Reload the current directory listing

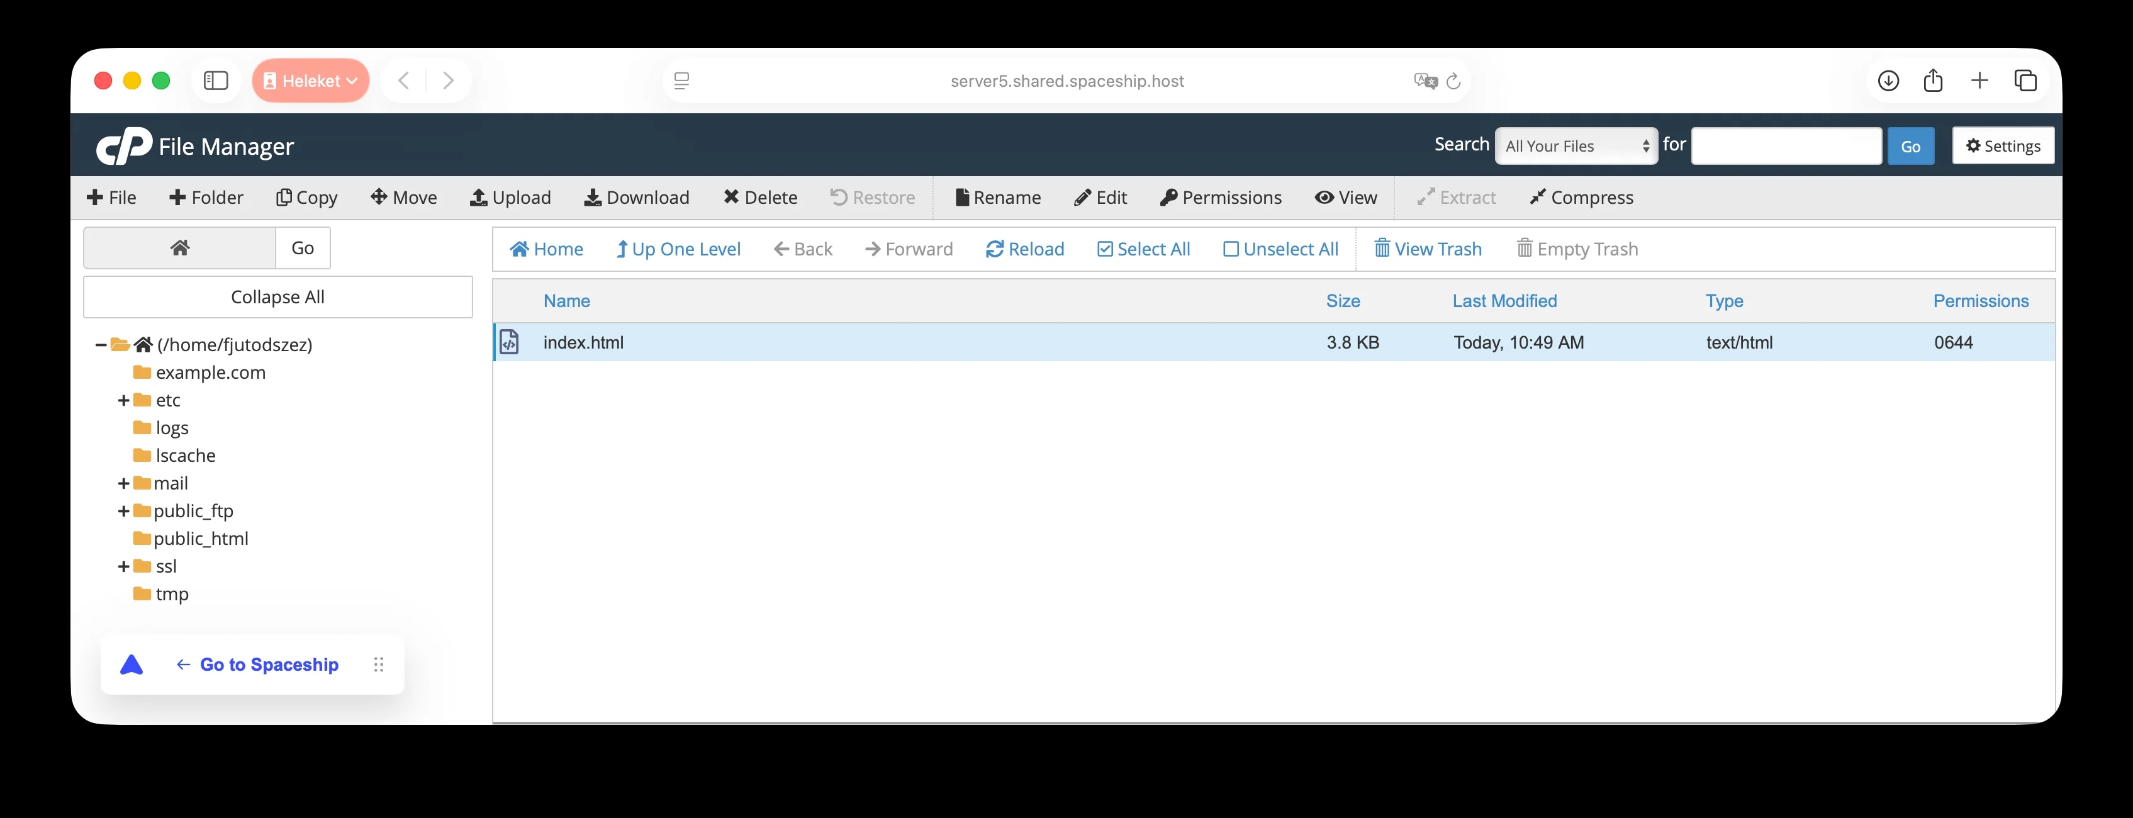click(1025, 249)
